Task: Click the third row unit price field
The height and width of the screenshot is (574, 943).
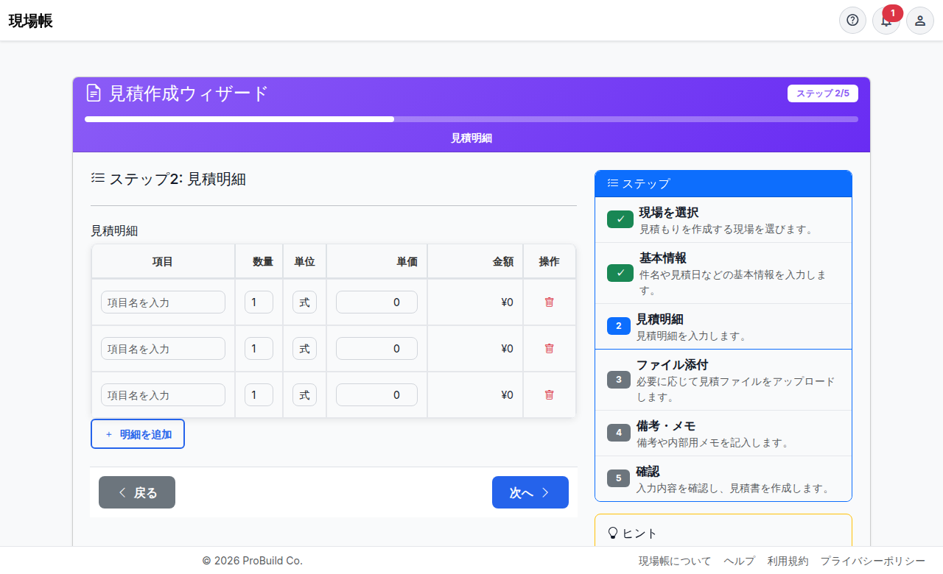Action: [x=376, y=394]
